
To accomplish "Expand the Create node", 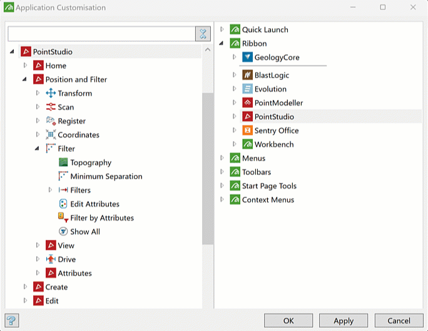I will point(26,287).
